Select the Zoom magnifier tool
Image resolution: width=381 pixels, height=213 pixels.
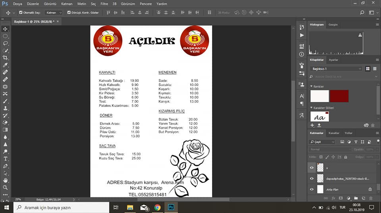coord(5,188)
